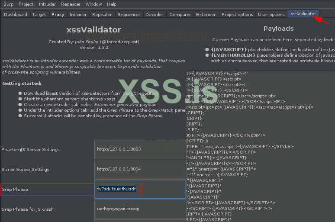Switch to the Sequencer tab
335x222 pixels.
click(x=129, y=14)
